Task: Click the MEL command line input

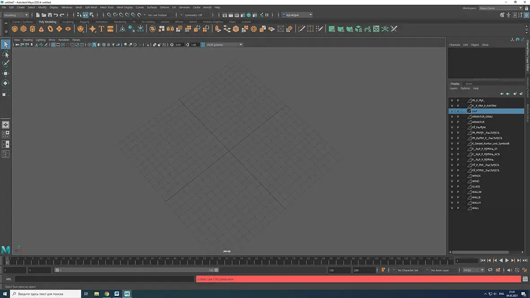Action: [x=105, y=279]
